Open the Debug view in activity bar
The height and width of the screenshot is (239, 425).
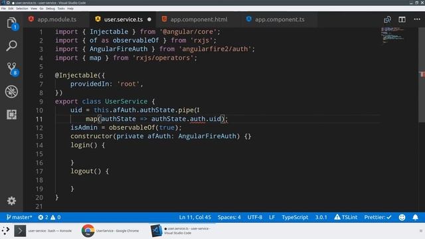[x=11, y=92]
